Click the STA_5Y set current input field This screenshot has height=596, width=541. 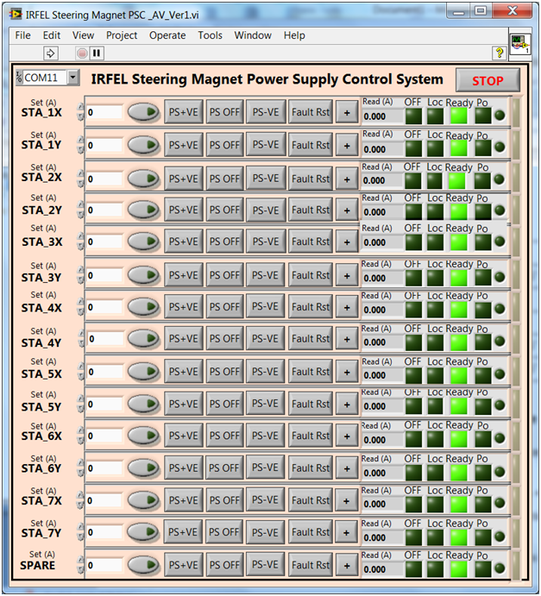coord(104,404)
